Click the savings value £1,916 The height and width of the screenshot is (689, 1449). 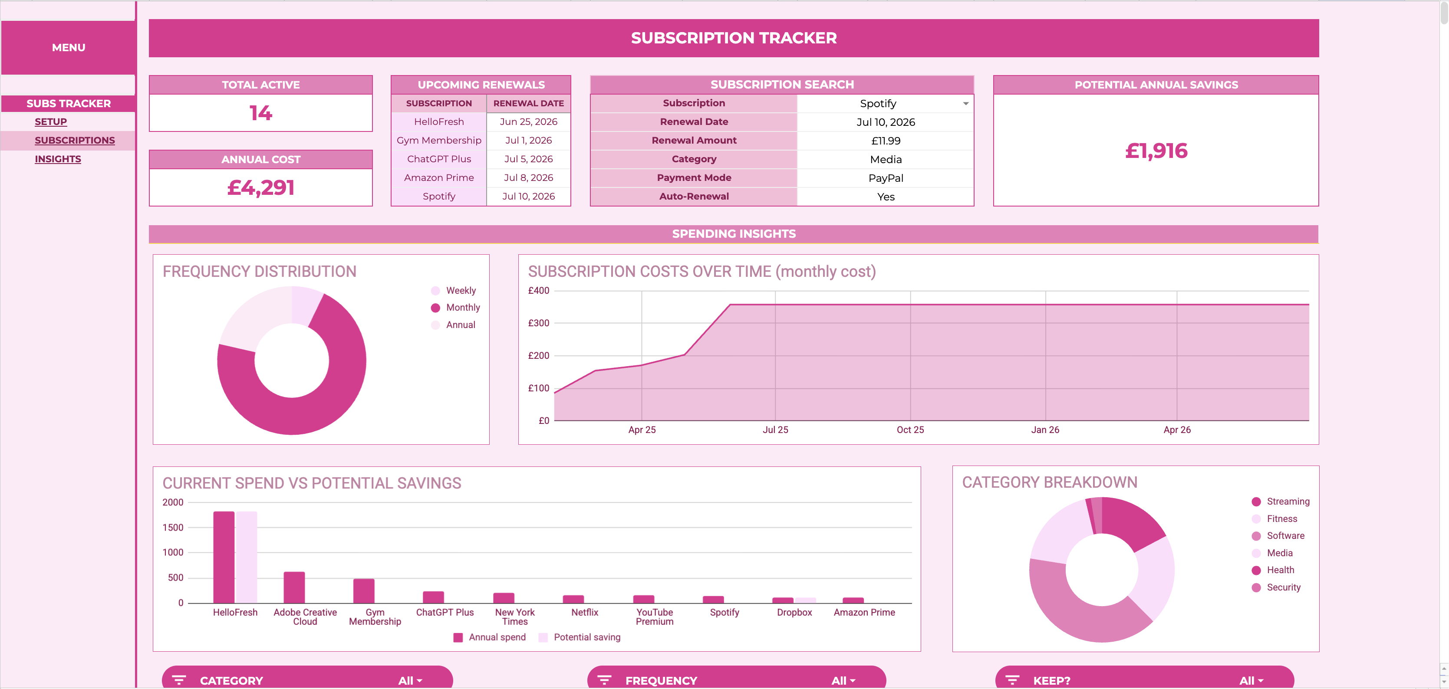pyautogui.click(x=1156, y=150)
